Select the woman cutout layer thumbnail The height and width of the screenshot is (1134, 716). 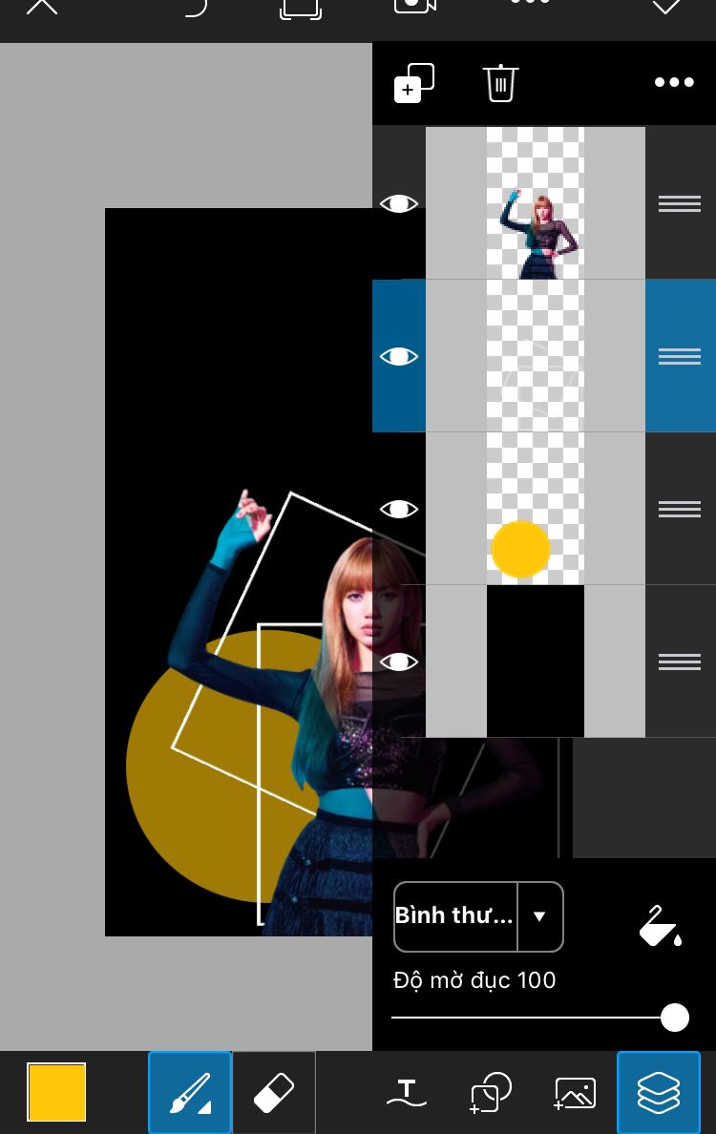point(536,203)
